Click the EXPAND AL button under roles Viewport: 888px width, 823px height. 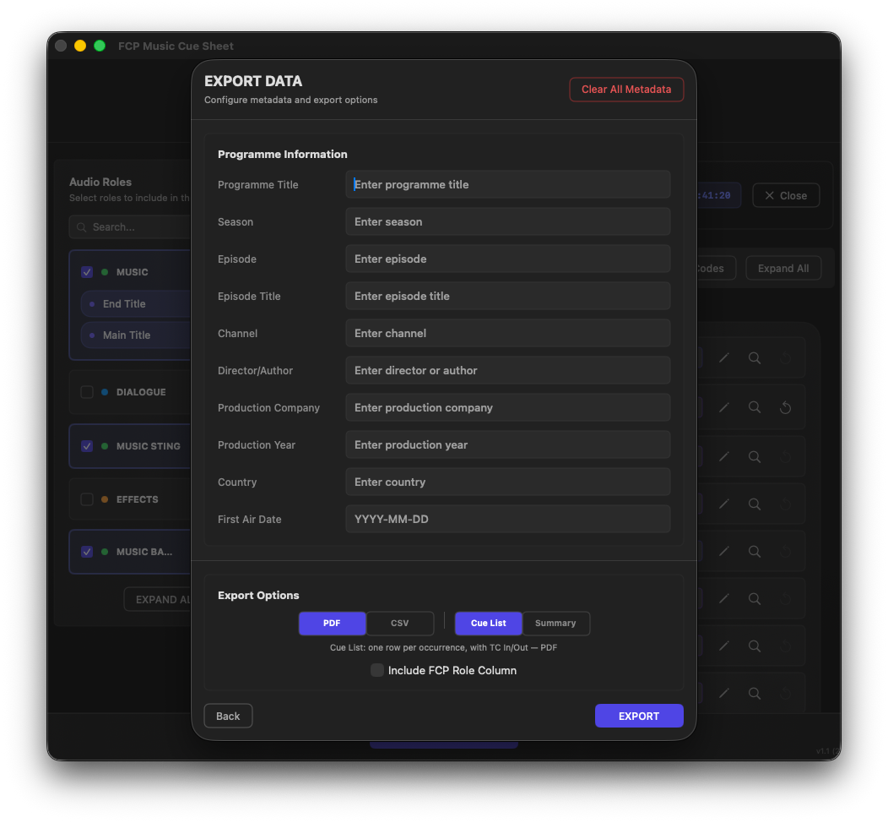click(x=158, y=600)
